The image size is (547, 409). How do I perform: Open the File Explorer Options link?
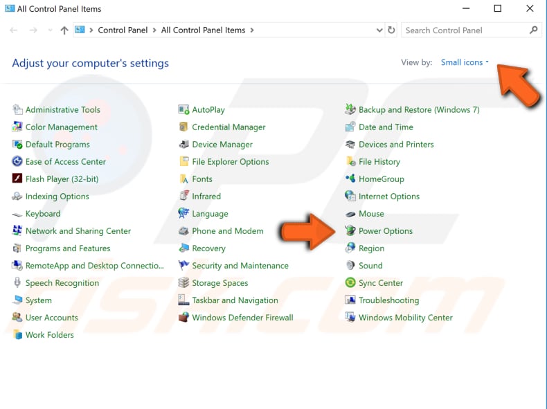tap(231, 162)
